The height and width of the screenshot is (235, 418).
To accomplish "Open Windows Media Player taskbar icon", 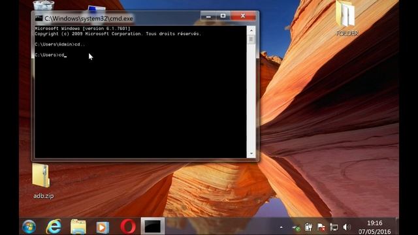I will 103,227.
